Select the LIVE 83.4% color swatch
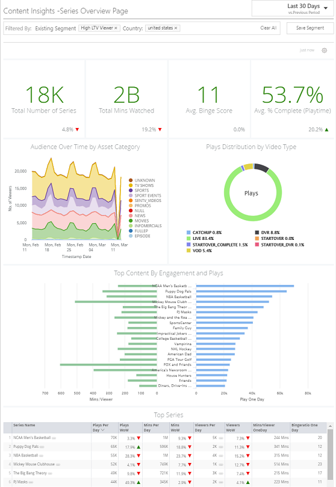Image resolution: width=336 pixels, height=487 pixels. (188, 239)
